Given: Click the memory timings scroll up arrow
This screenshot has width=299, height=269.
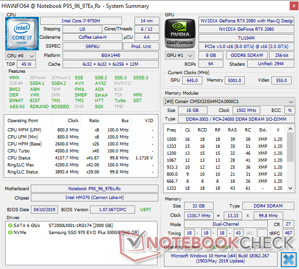Looking at the screenshot, I should tap(291, 129).
